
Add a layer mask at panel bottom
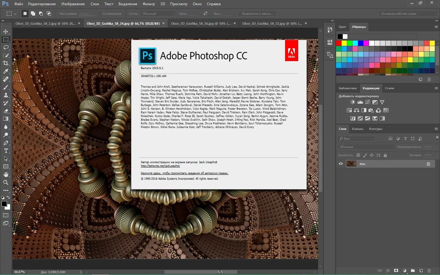(x=396, y=271)
